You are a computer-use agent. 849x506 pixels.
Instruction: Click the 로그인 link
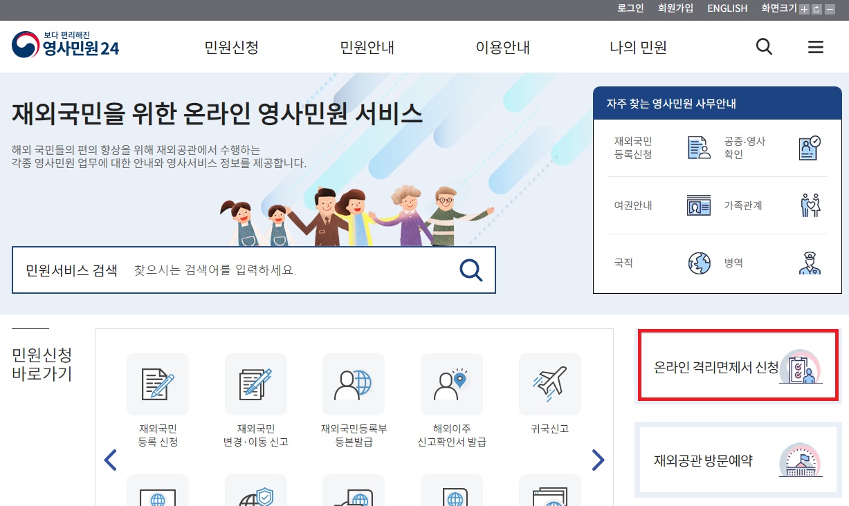click(x=630, y=8)
